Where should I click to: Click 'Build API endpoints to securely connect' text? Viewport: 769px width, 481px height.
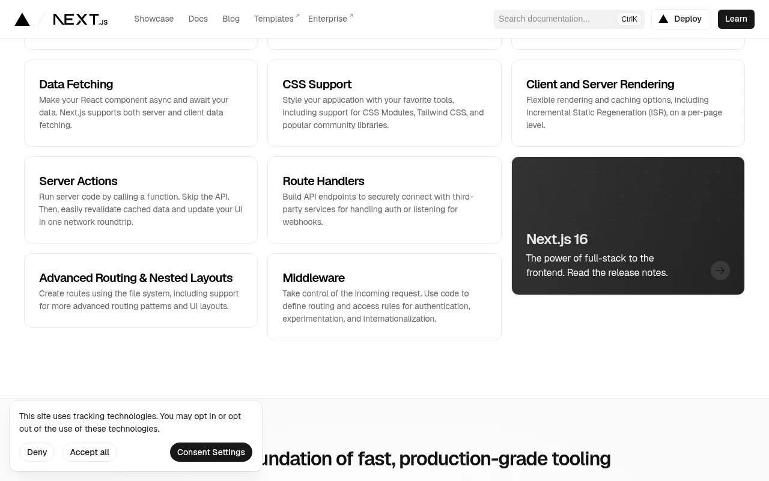click(358, 197)
